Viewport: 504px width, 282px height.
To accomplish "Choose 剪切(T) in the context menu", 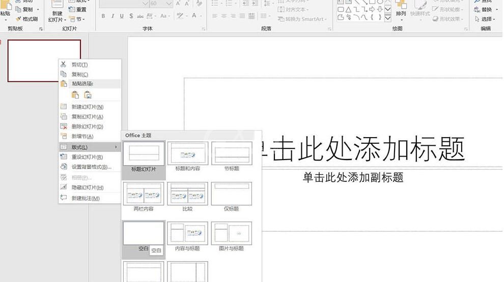I will 90,65.
